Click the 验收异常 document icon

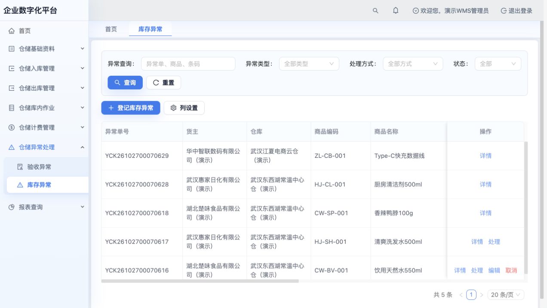pyautogui.click(x=20, y=167)
